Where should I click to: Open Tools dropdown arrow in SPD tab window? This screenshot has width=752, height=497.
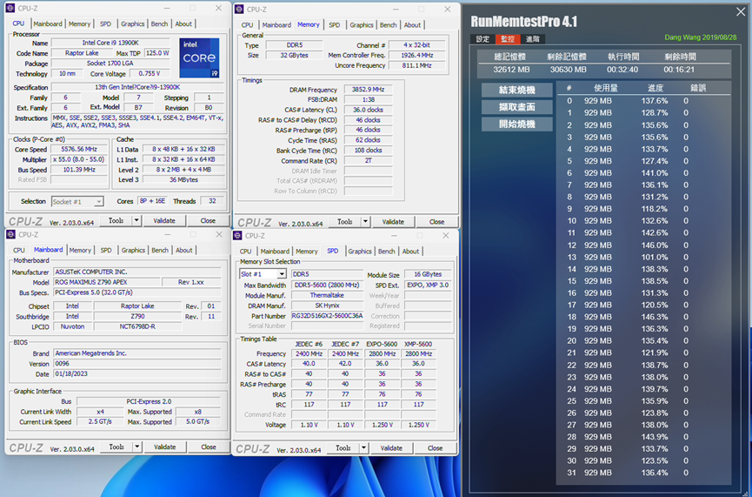click(x=363, y=447)
